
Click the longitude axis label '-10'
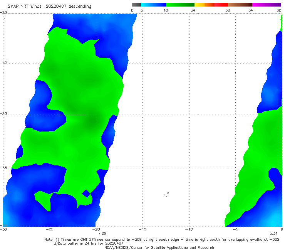point(189,229)
